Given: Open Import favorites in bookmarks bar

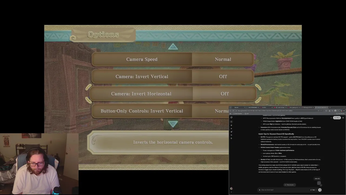Looking at the screenshot, I should tap(238, 114).
